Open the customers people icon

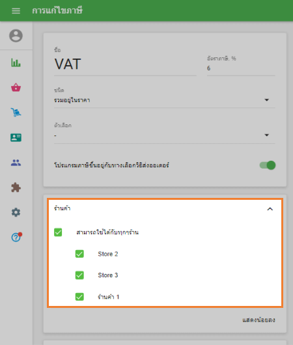point(16,163)
